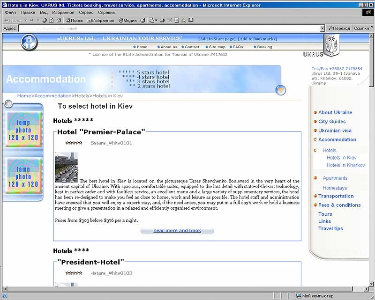Click the UKRUS shield emblem logo
The width and height of the screenshot is (375, 300).
click(x=331, y=45)
